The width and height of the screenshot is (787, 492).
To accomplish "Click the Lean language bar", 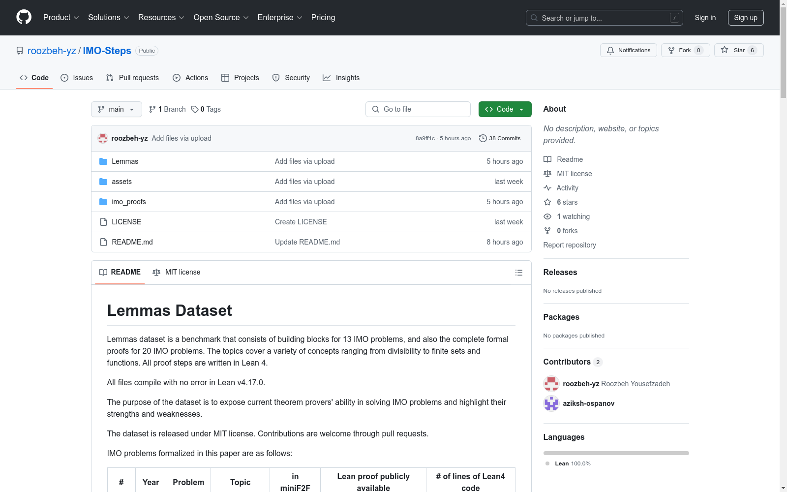I will 616,453.
